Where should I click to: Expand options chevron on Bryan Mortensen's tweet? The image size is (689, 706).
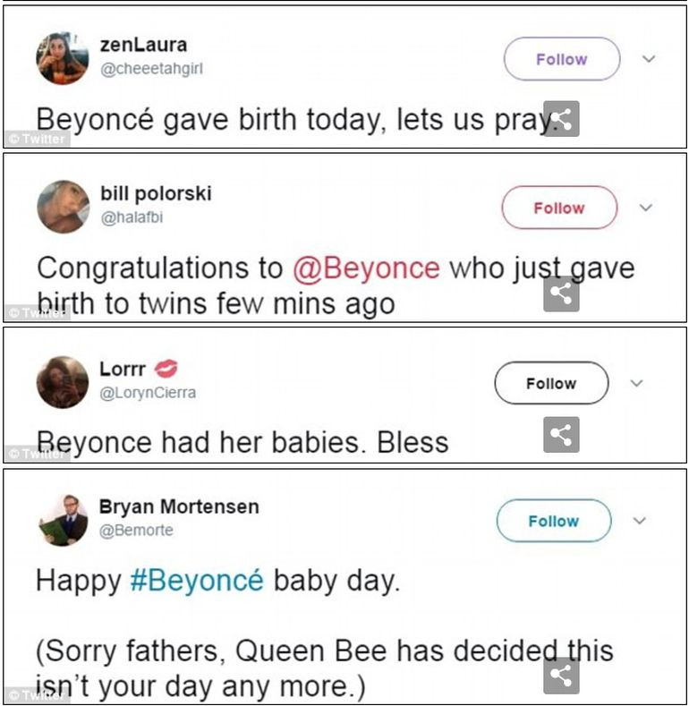pos(641,521)
